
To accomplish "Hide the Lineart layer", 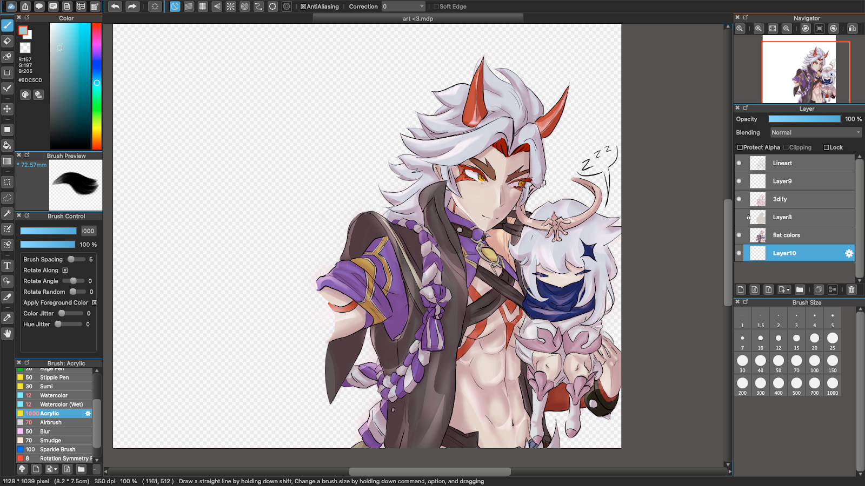I will [739, 163].
